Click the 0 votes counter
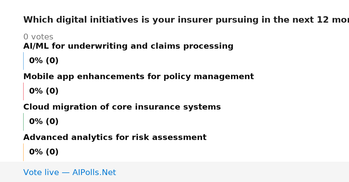This screenshot has width=349, height=182. click(x=38, y=37)
